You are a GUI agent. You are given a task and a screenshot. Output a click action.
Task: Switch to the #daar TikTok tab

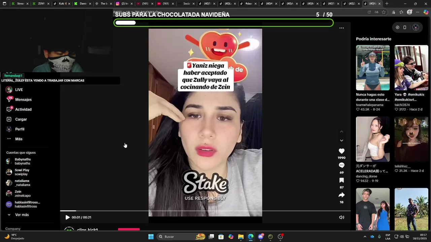coord(248,4)
